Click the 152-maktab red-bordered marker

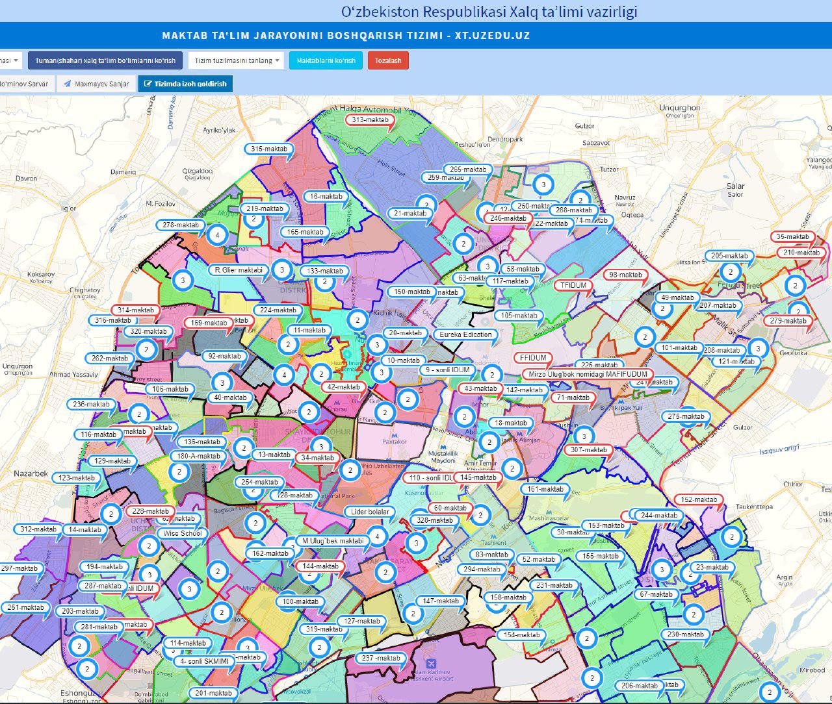(699, 499)
